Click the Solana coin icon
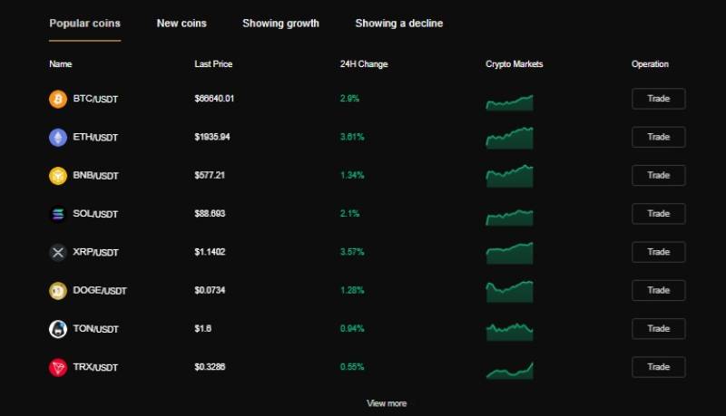 pyautogui.click(x=58, y=214)
